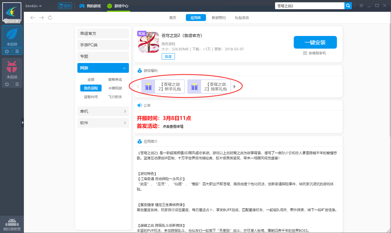Click the 游戏中心 cube icon
The height and width of the screenshot is (233, 391).
click(109, 6)
